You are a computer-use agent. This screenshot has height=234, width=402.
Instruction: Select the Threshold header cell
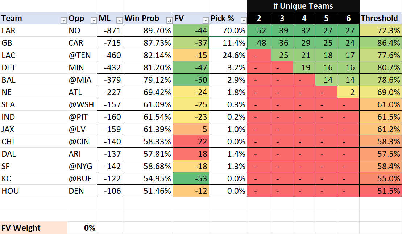pos(379,18)
